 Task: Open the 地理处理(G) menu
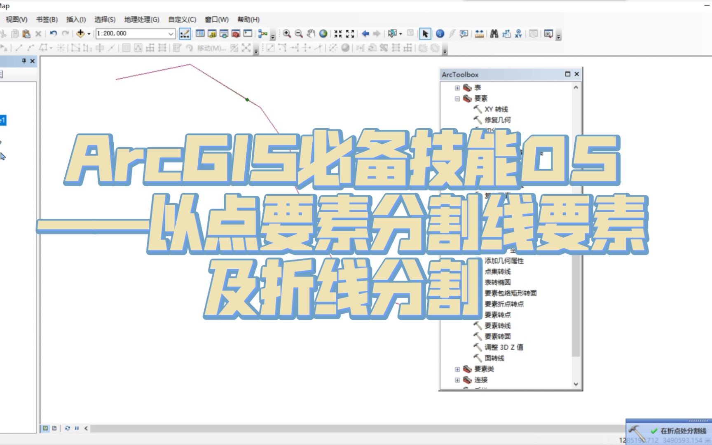pyautogui.click(x=141, y=19)
